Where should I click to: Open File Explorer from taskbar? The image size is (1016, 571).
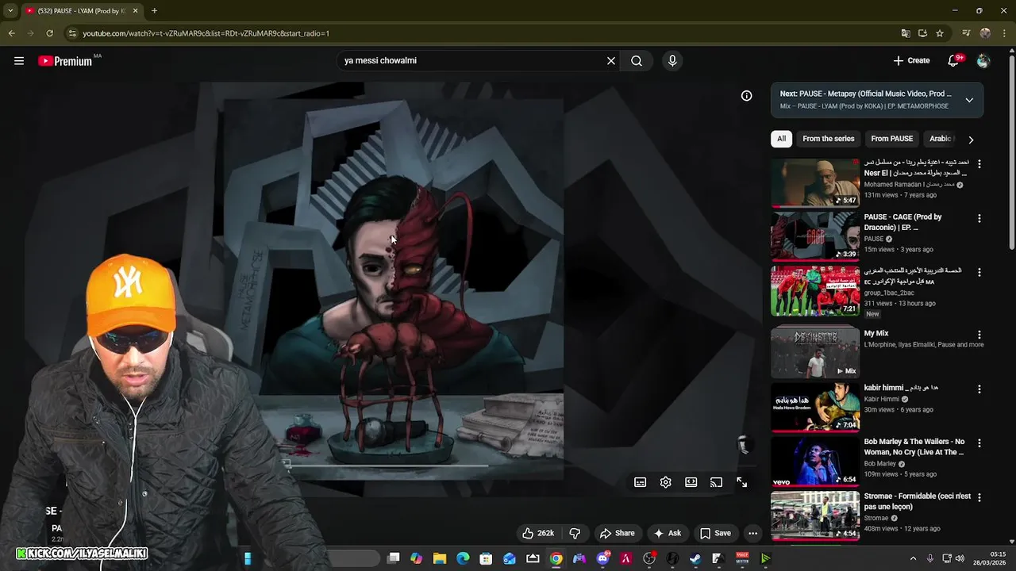click(x=440, y=559)
